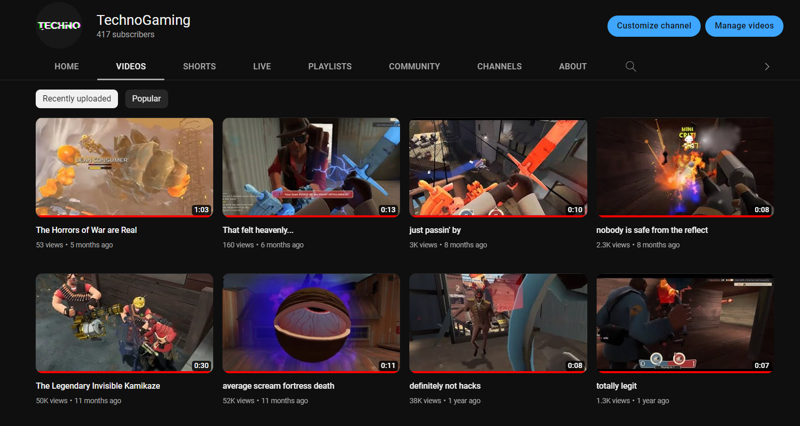Click the That felt heavenly... title link
Viewport: 800px width, 426px height.
(x=258, y=230)
